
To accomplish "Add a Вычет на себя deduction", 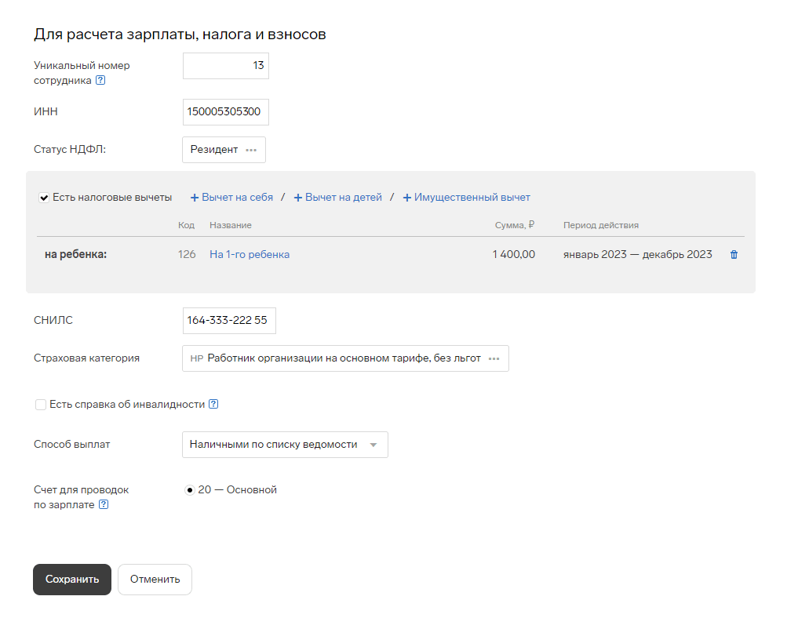I will click(232, 198).
